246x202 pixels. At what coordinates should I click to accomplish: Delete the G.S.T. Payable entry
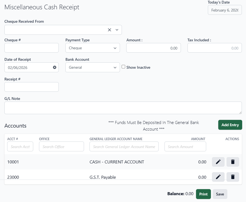coord(233,177)
